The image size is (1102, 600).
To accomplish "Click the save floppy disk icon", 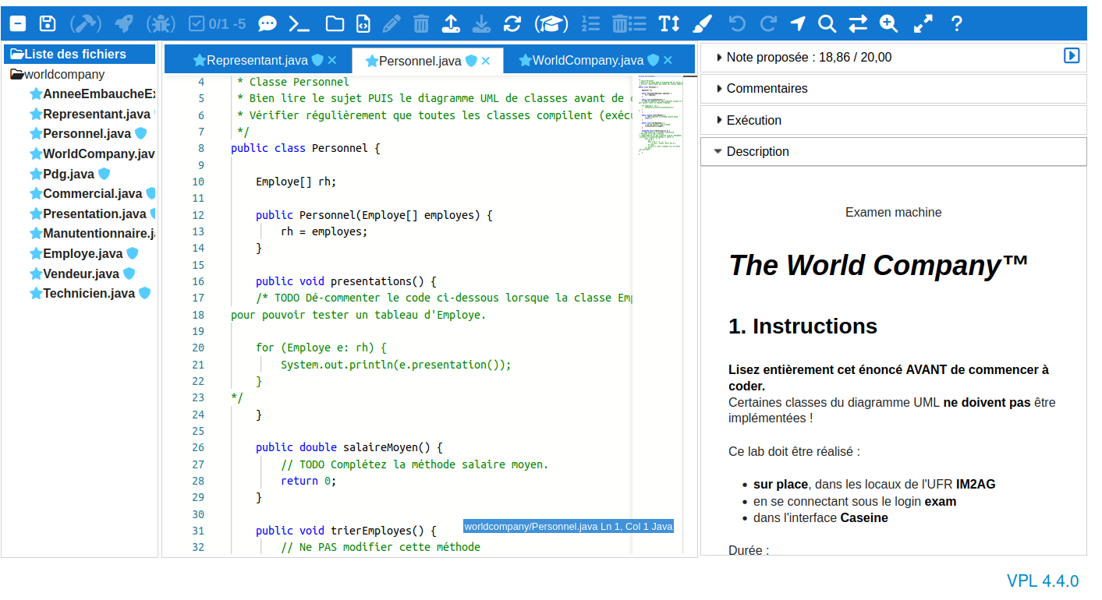I will pyautogui.click(x=48, y=23).
